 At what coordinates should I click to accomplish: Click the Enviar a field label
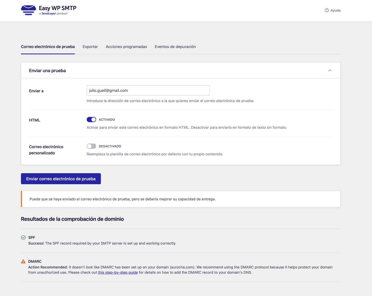pyautogui.click(x=36, y=91)
